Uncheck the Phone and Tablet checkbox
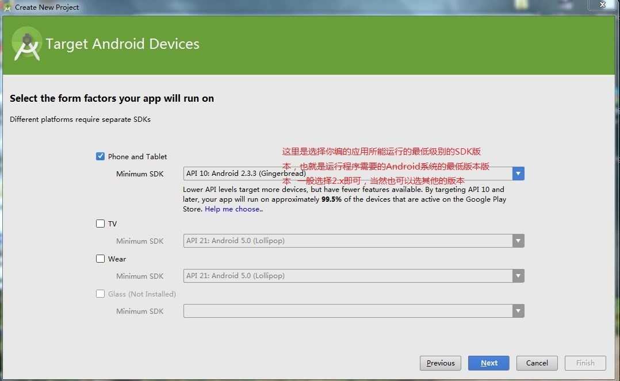620x381 pixels. coord(101,156)
